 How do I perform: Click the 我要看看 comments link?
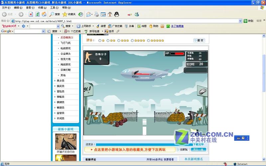pyautogui.click(x=169, y=159)
